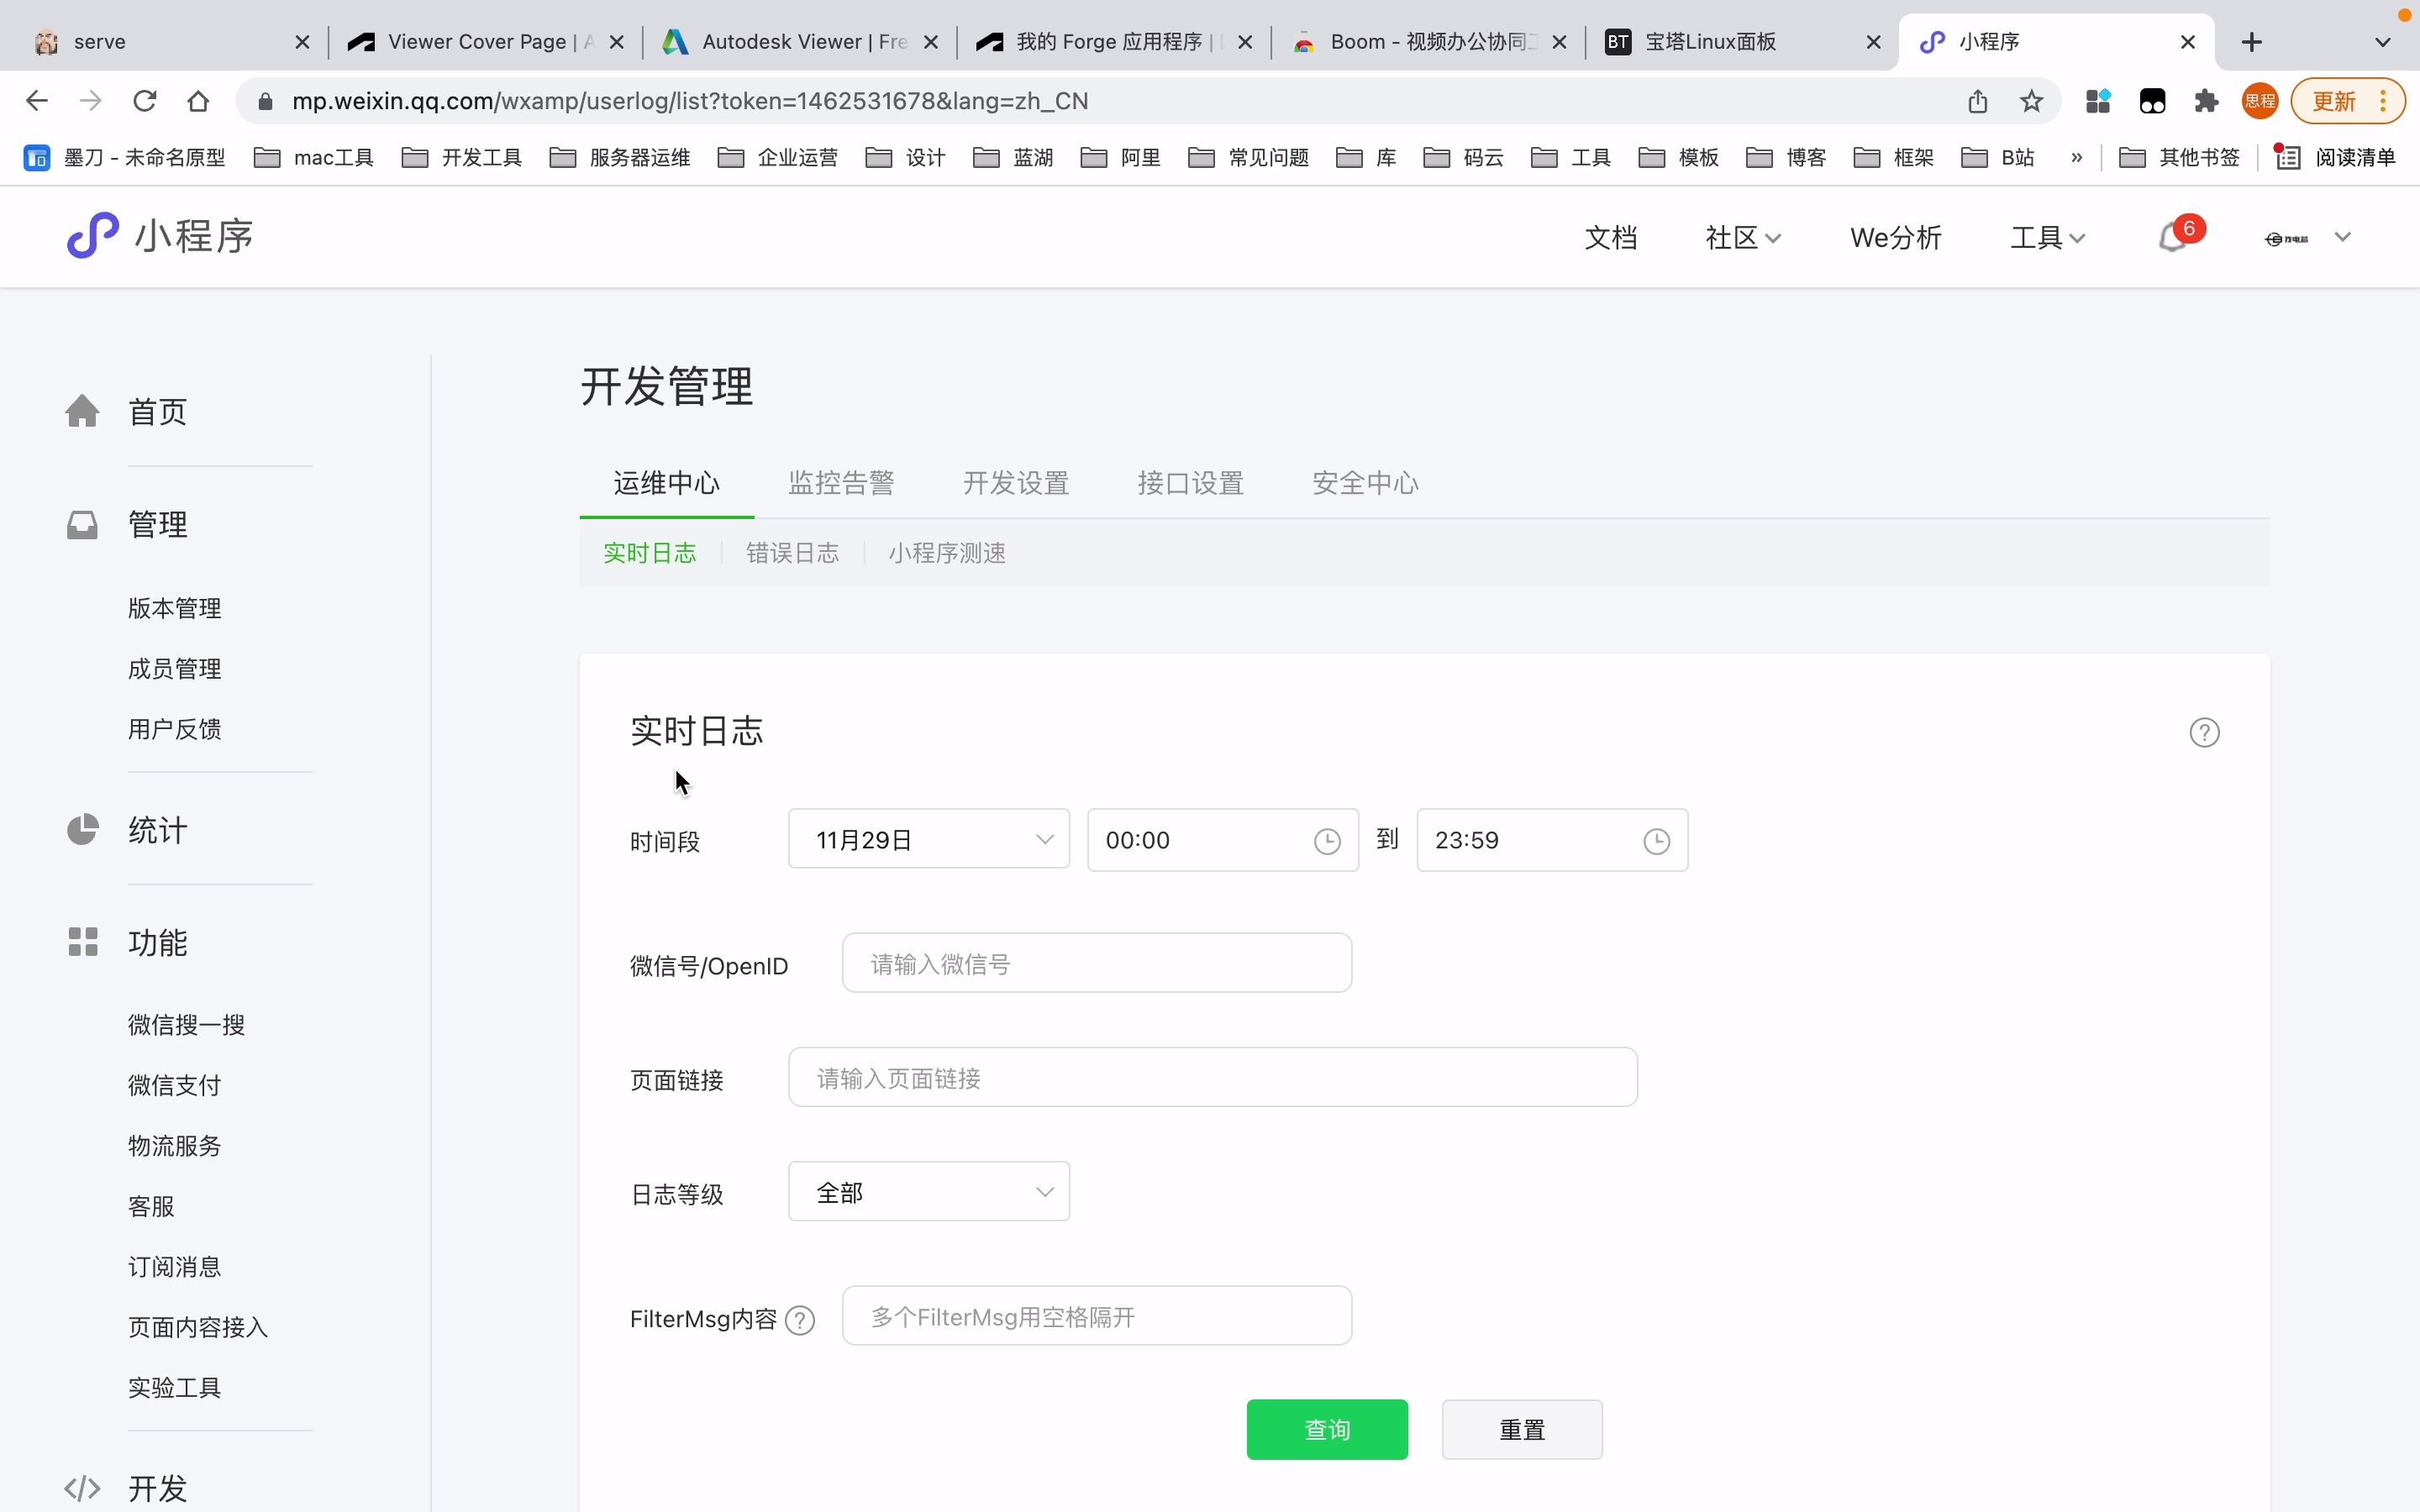The image size is (2420, 1512).
Task: Open 版本管理 in the sidebar
Action: 175,608
